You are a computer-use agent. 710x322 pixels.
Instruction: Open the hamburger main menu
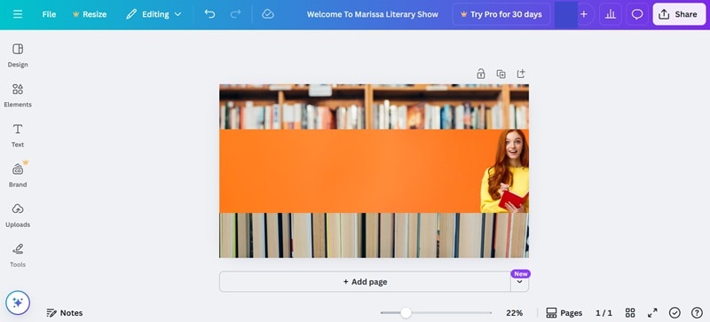tap(18, 14)
